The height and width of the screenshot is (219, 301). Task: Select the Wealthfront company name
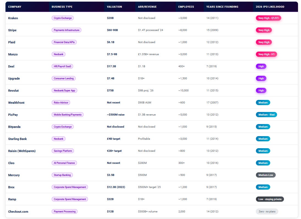pyautogui.click(x=16, y=103)
